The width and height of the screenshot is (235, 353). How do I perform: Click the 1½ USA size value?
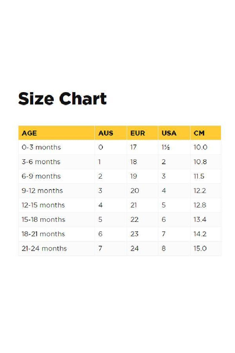click(x=166, y=147)
